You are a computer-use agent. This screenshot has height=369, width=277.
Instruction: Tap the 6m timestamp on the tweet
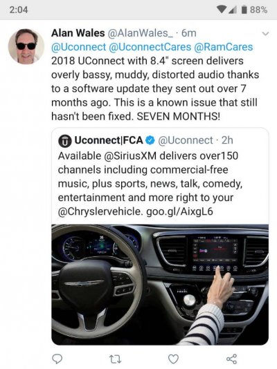[189, 33]
